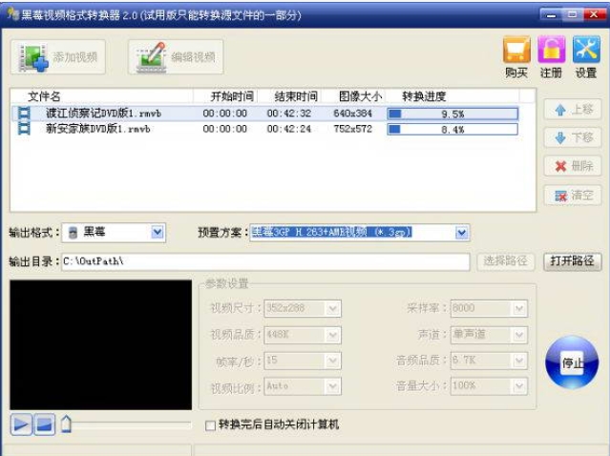This screenshot has width=610, height=456.
Task: Click the 停止 round stop button
Action: 572,363
